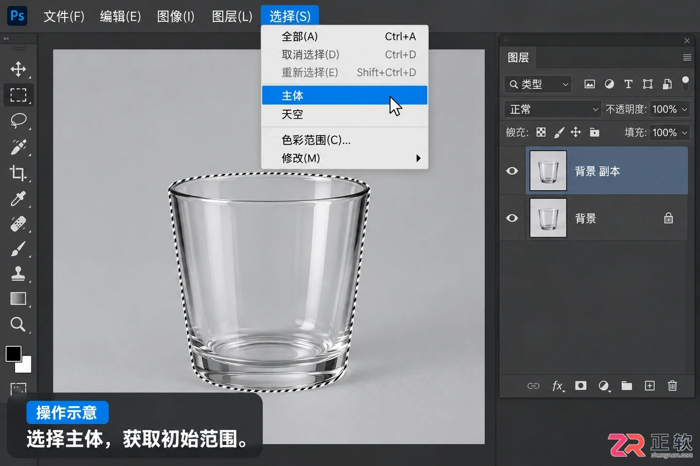The height and width of the screenshot is (466, 700).
Task: Select the Zoom tool
Action: coord(18,324)
